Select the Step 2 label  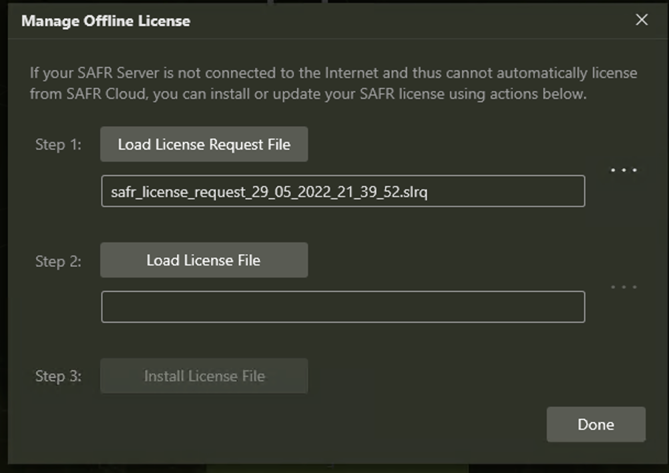58,261
